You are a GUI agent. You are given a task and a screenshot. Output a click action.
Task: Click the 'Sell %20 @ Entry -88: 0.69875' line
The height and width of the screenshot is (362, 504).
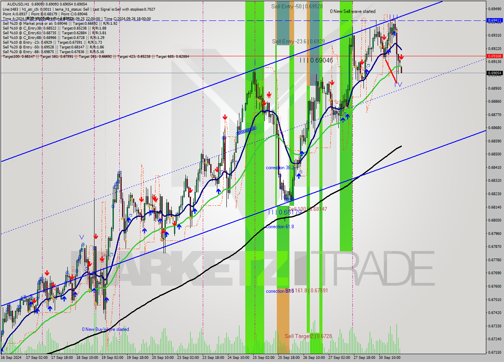pyautogui.click(x=53, y=52)
